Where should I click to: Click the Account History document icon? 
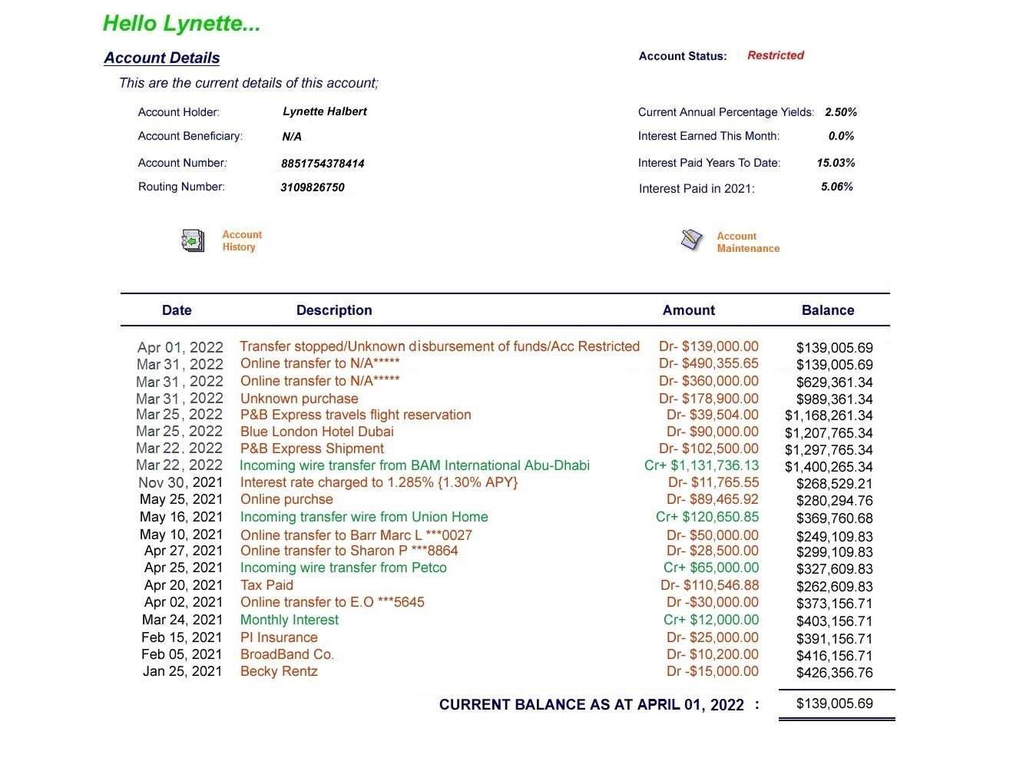[x=193, y=241]
